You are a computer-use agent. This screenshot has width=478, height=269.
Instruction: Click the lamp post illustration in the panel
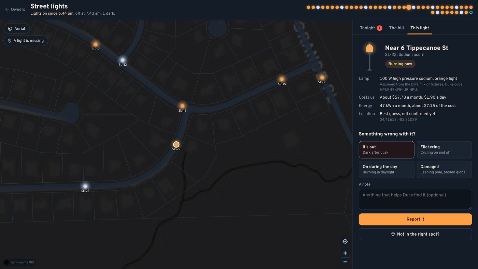tap(369, 56)
